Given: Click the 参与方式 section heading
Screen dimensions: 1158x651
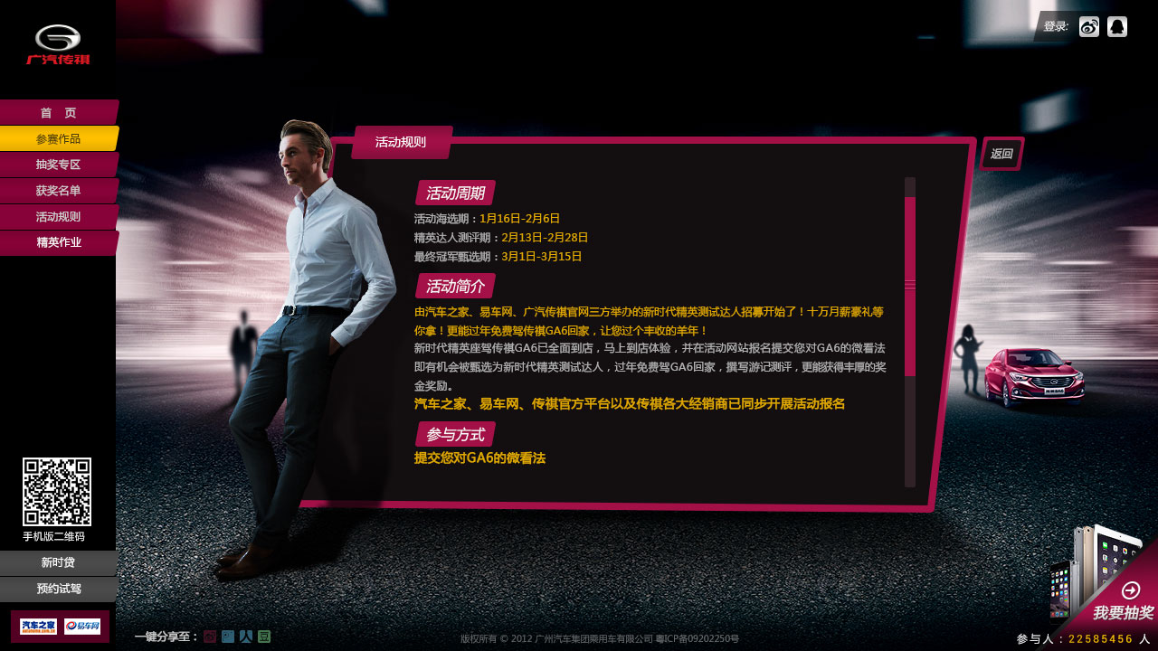Looking at the screenshot, I should 455,435.
